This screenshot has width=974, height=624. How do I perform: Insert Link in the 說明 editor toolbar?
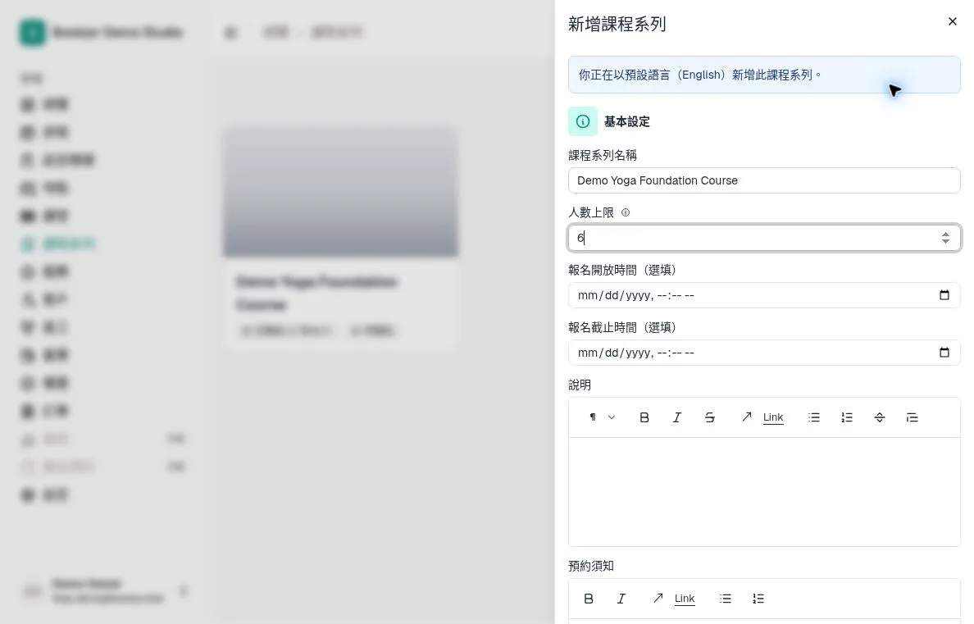tap(762, 417)
